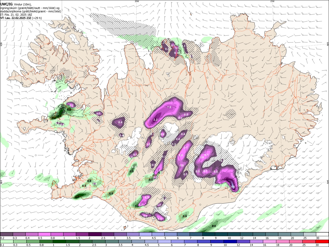Viewport: 329px width, 247px height.
Task: Click the light gray 25 snow legend swatch
Action: [x=309, y=234]
